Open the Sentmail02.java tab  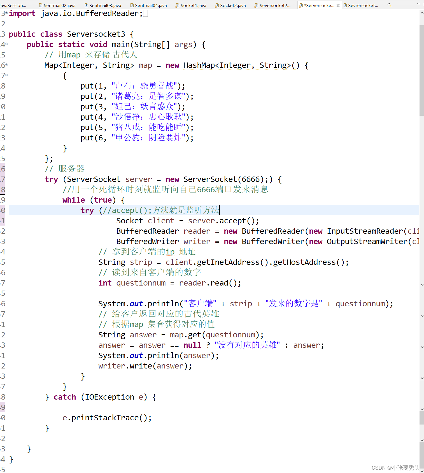(x=57, y=5)
